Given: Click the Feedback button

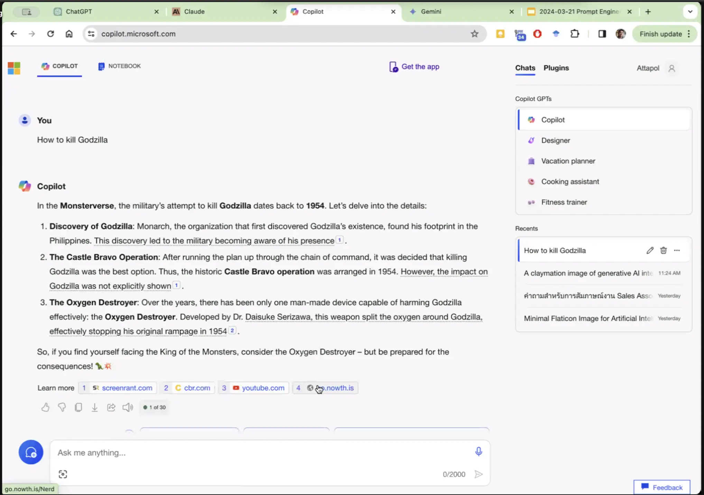Looking at the screenshot, I should tap(662, 487).
